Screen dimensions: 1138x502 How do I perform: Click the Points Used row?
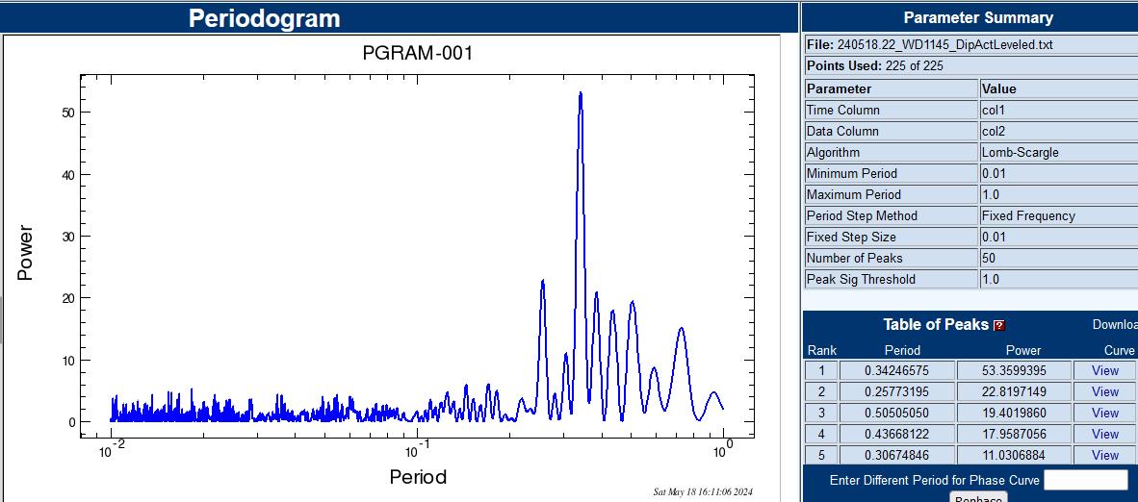coord(971,66)
